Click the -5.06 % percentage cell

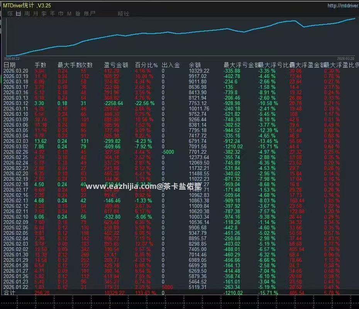click(x=143, y=217)
